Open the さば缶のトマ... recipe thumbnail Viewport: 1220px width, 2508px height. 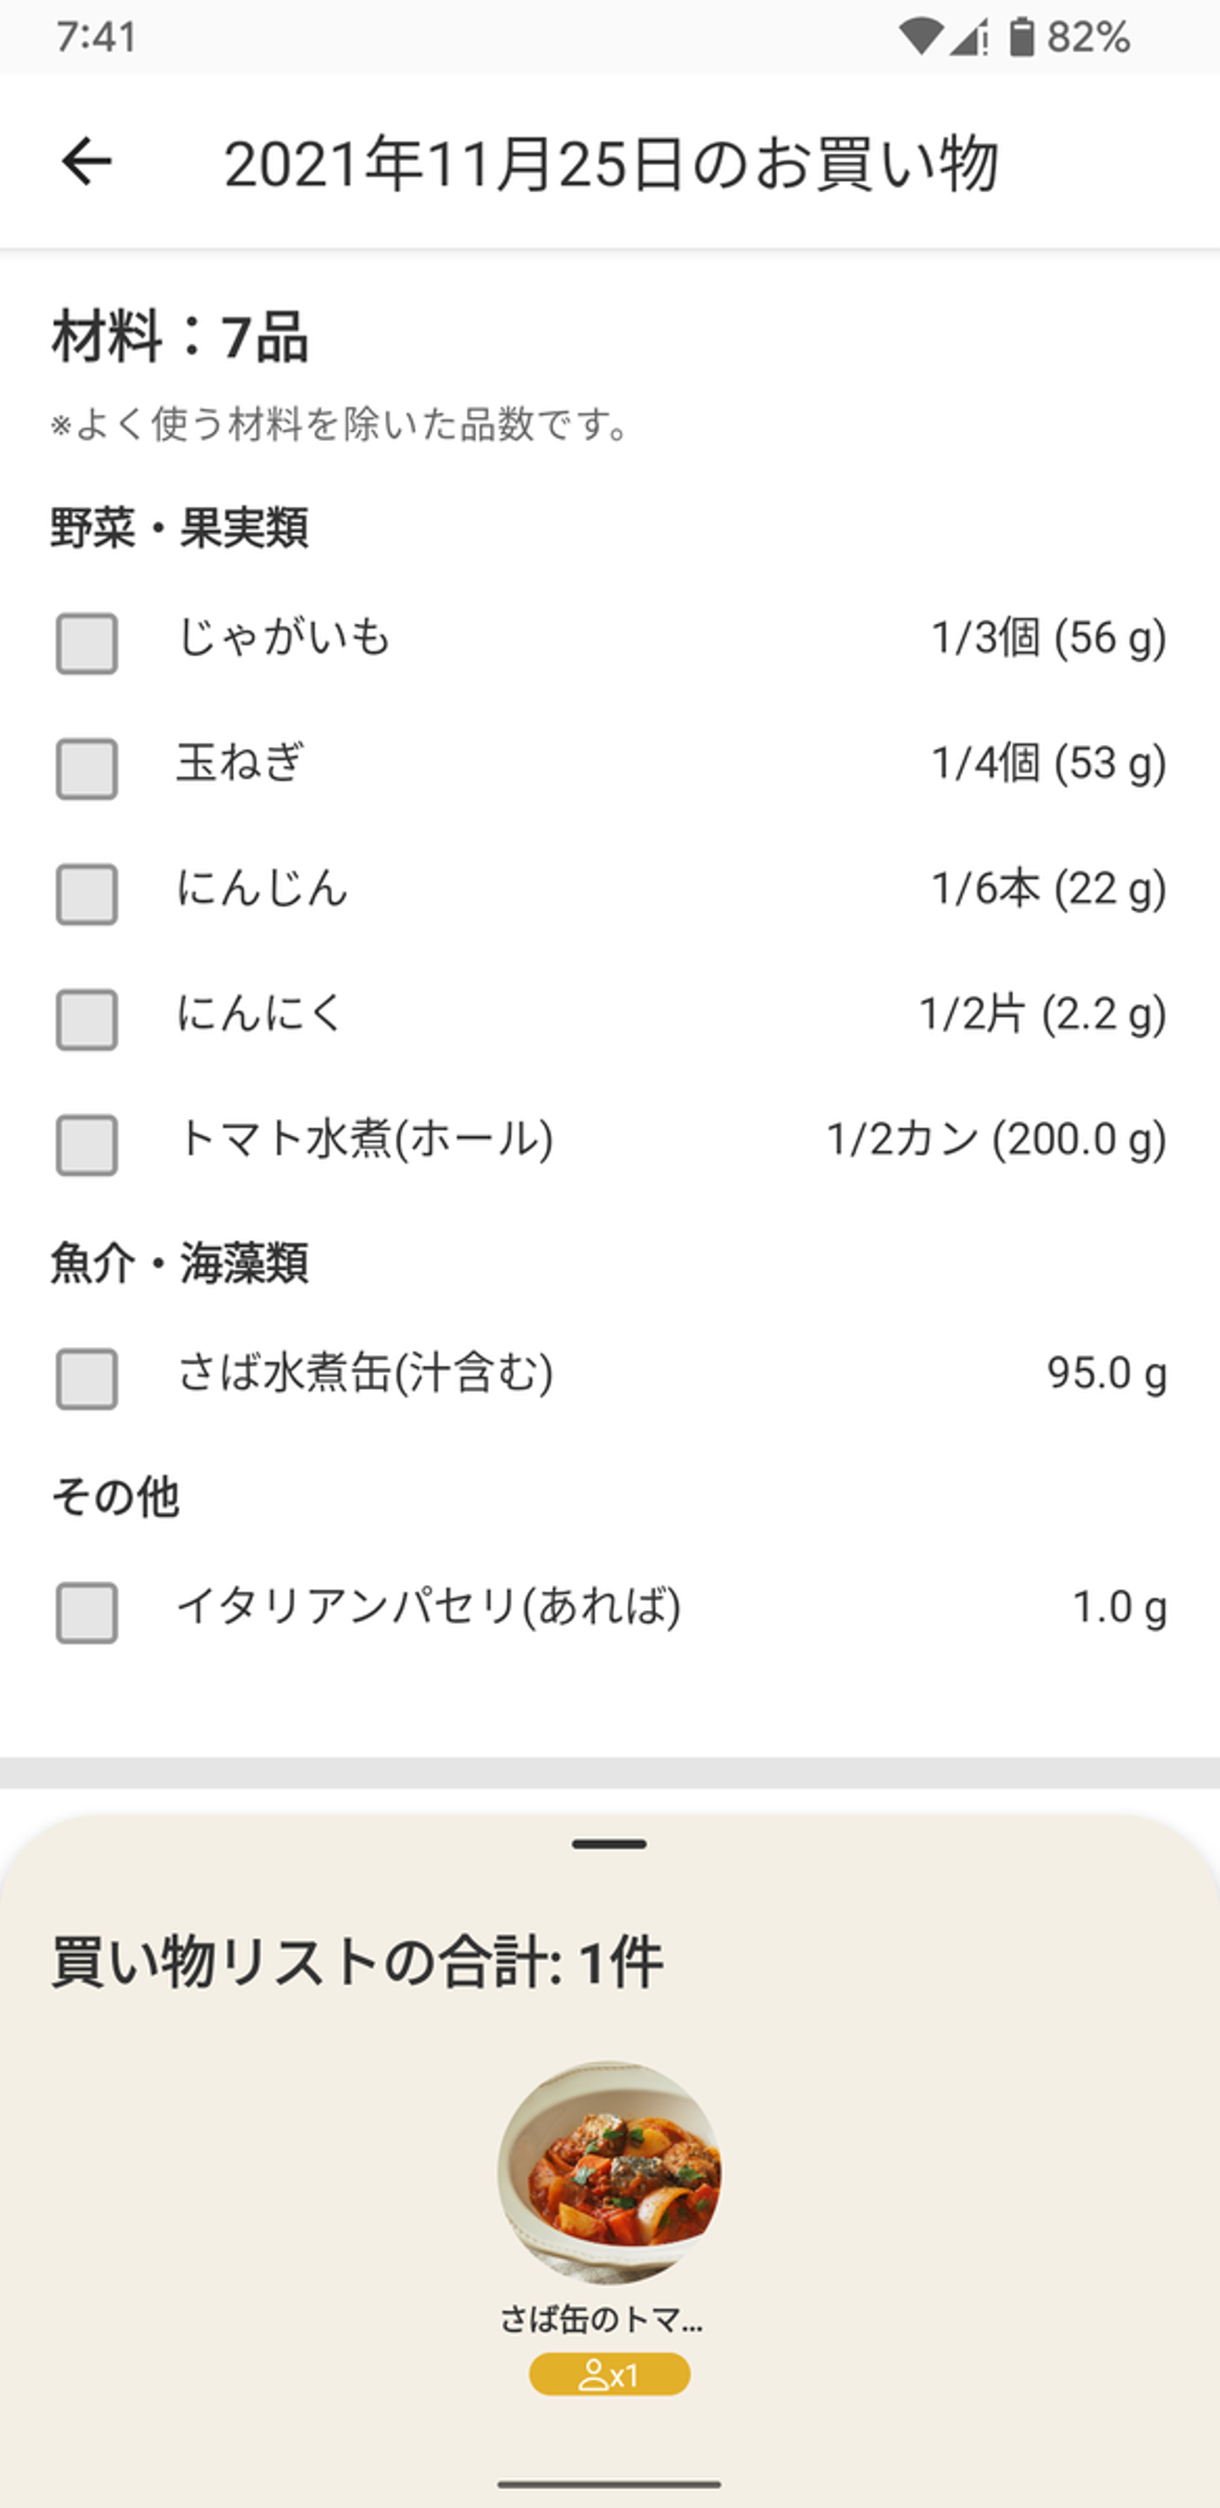[x=610, y=2172]
